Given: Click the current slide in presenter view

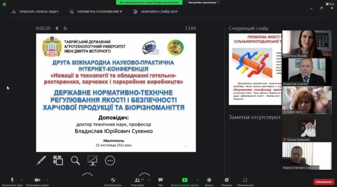Looking at the screenshot, I should (116, 93).
